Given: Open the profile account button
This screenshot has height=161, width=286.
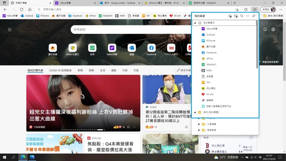Looking at the screenshot, I should coord(268,10).
